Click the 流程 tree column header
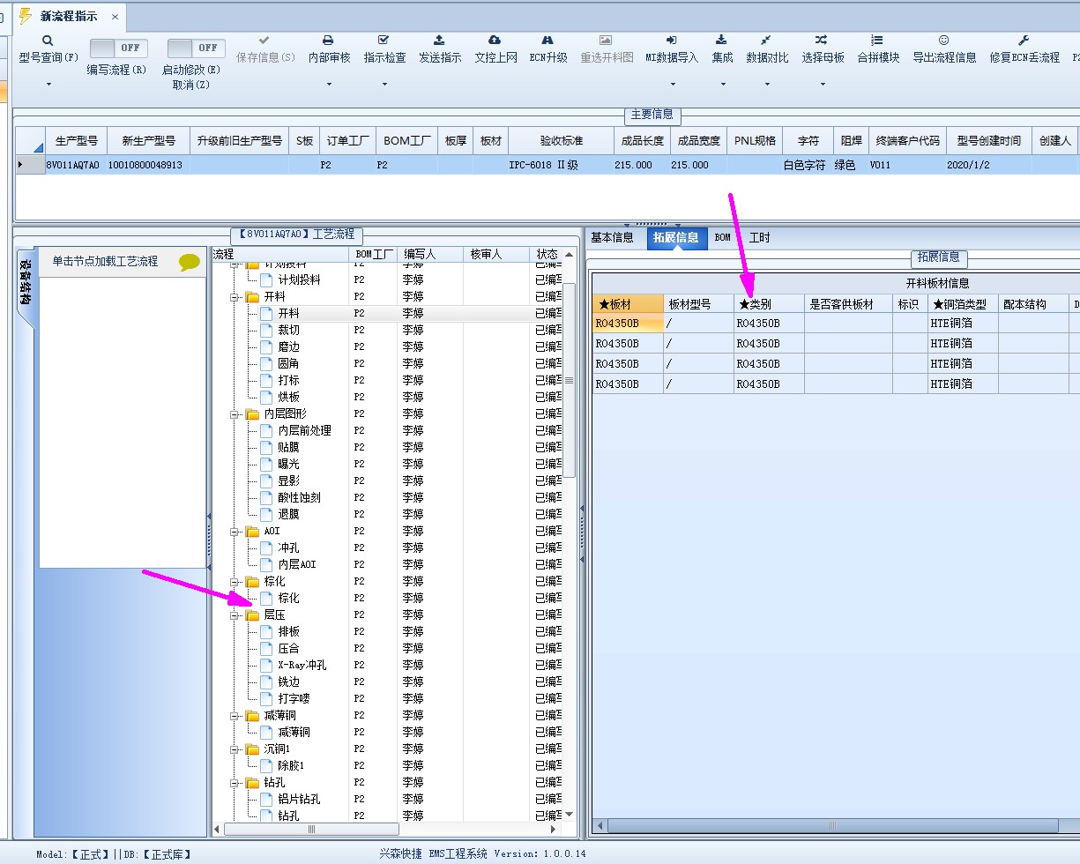 (x=280, y=255)
